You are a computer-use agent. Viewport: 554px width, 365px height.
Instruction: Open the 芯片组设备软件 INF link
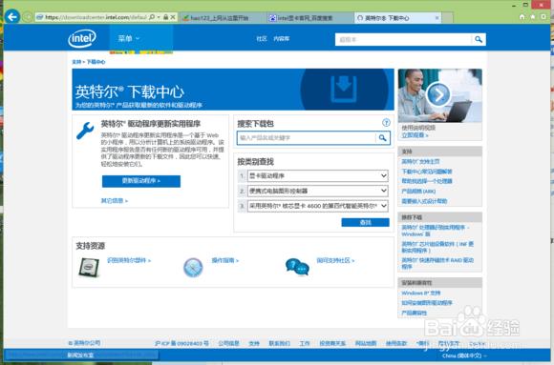pyautogui.click(x=437, y=247)
